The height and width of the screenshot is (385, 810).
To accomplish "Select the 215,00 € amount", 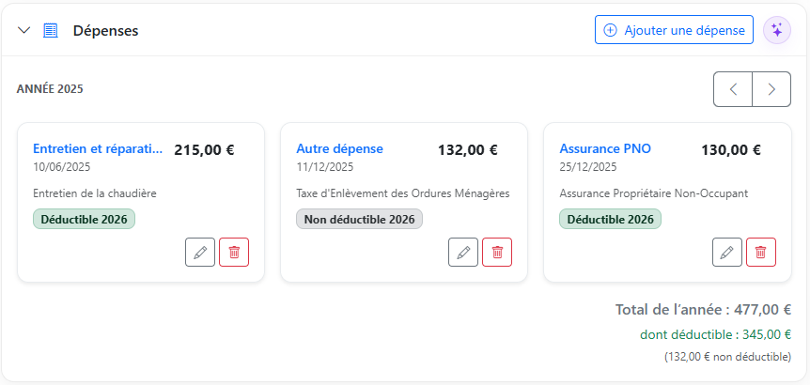I will (x=204, y=150).
